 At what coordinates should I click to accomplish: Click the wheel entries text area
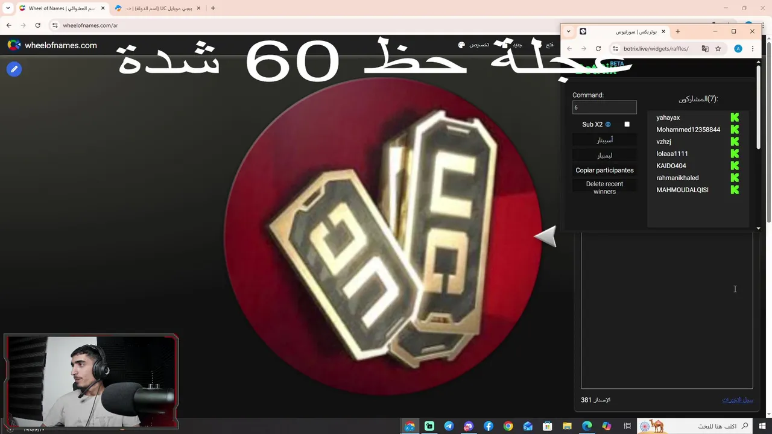click(666, 310)
